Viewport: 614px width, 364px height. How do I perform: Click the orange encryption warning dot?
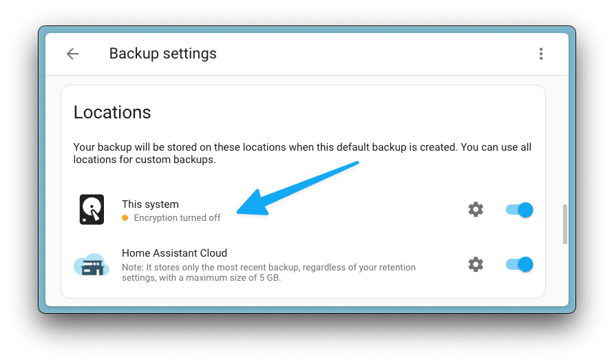125,218
